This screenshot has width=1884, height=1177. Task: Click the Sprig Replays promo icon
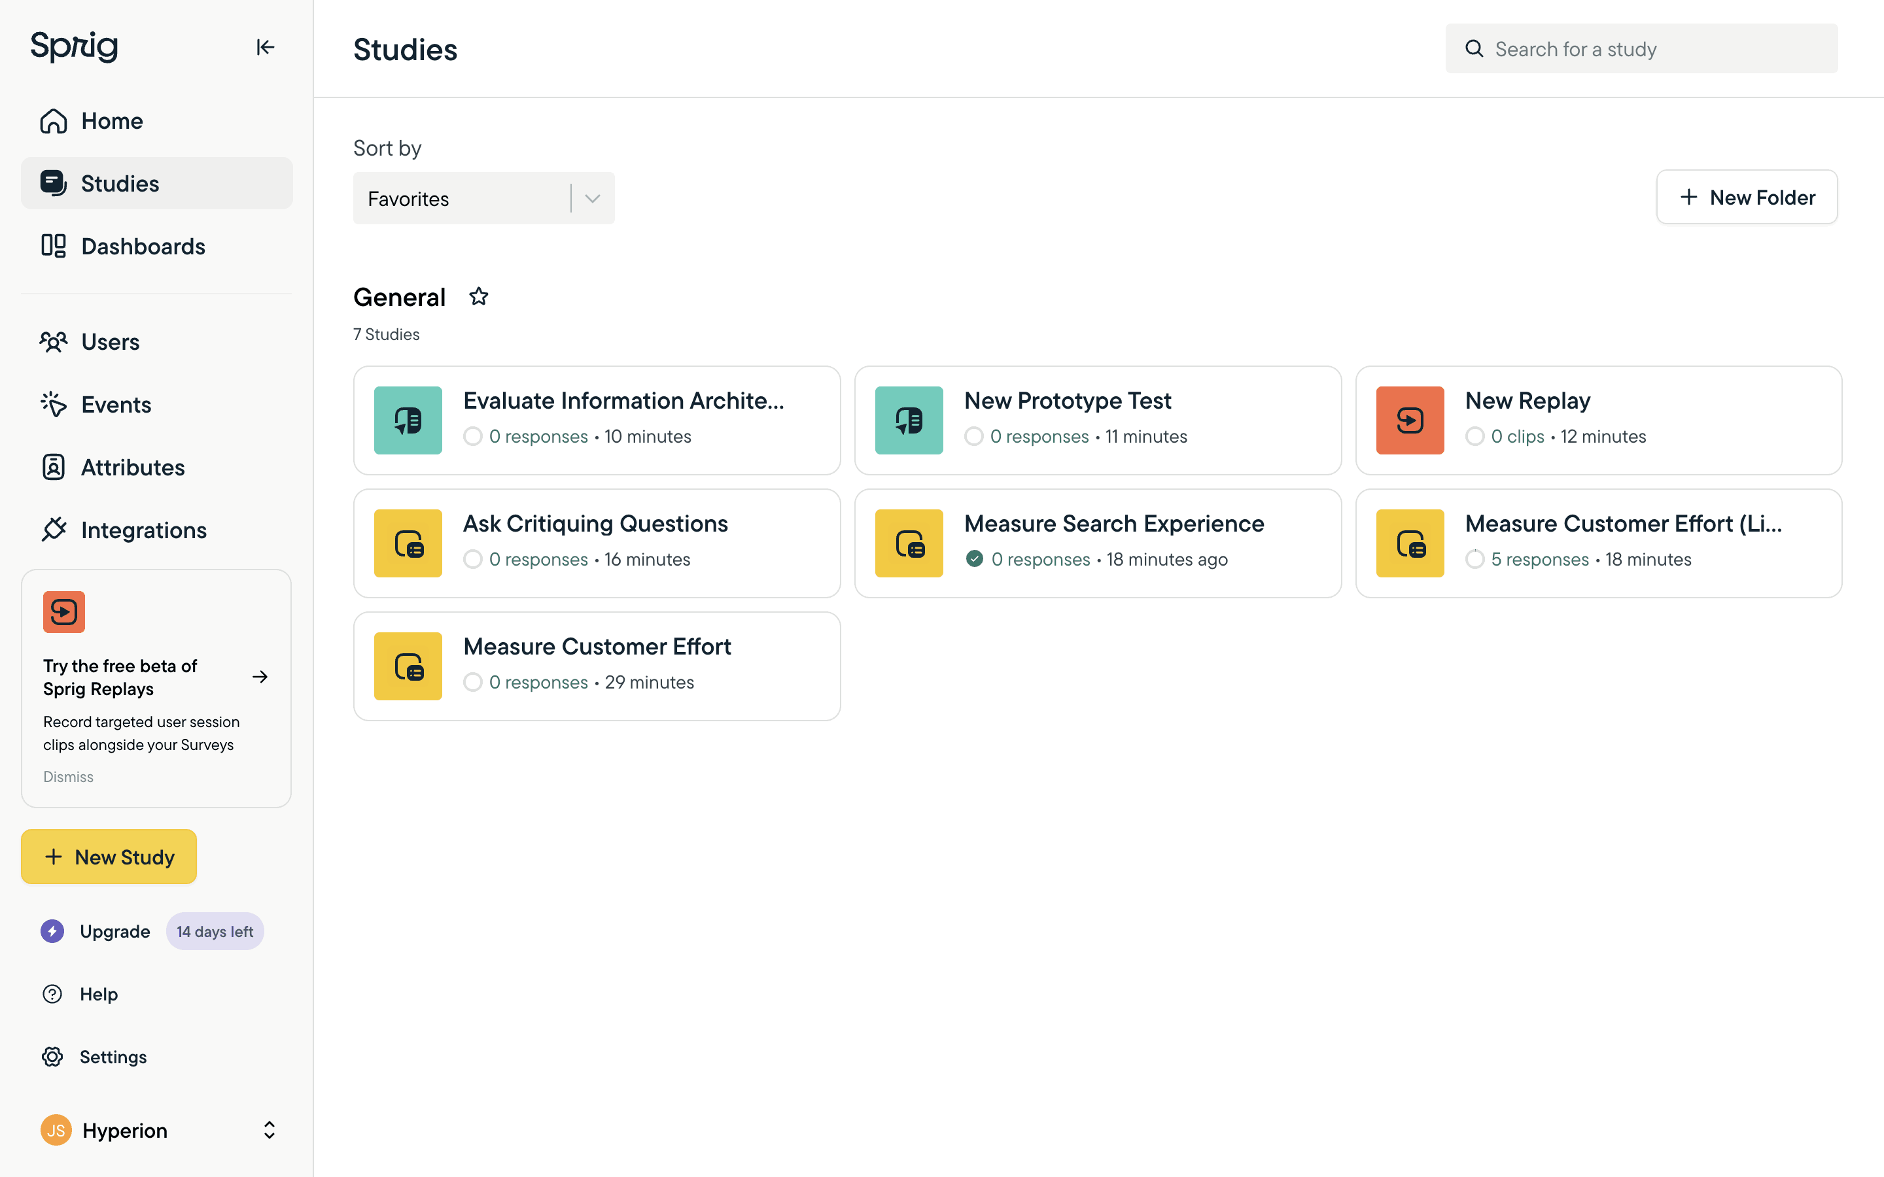coord(64,612)
